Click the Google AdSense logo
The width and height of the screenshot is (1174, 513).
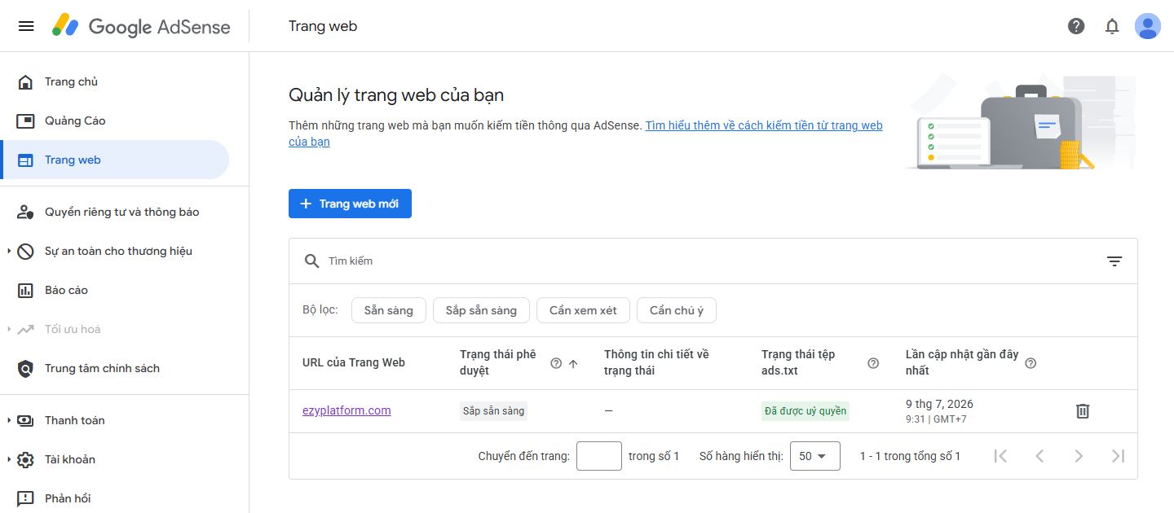(141, 26)
